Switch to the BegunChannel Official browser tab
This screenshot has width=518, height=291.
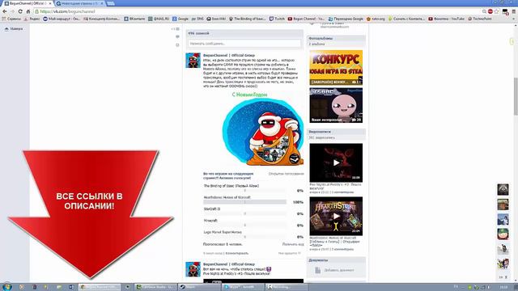pos(27,3)
